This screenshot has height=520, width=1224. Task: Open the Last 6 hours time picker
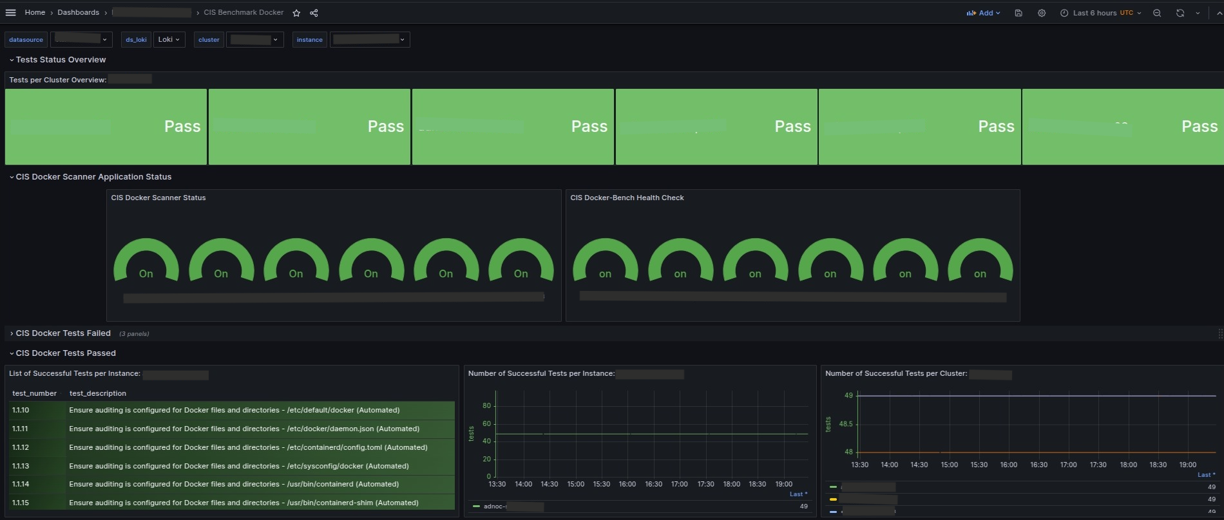(x=1100, y=13)
